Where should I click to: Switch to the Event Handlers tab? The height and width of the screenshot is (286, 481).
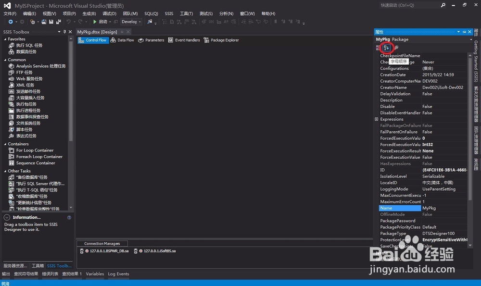pos(184,40)
